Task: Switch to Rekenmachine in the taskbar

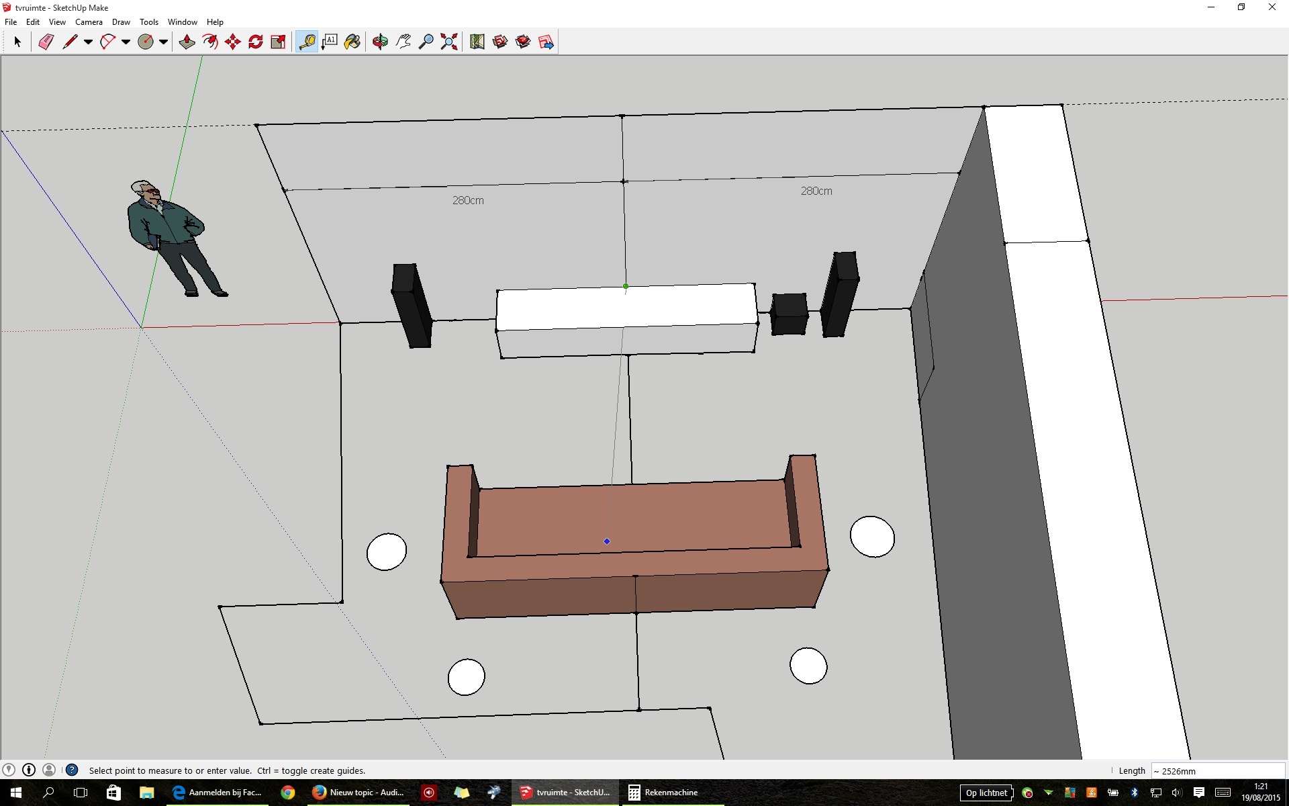Action: [663, 793]
